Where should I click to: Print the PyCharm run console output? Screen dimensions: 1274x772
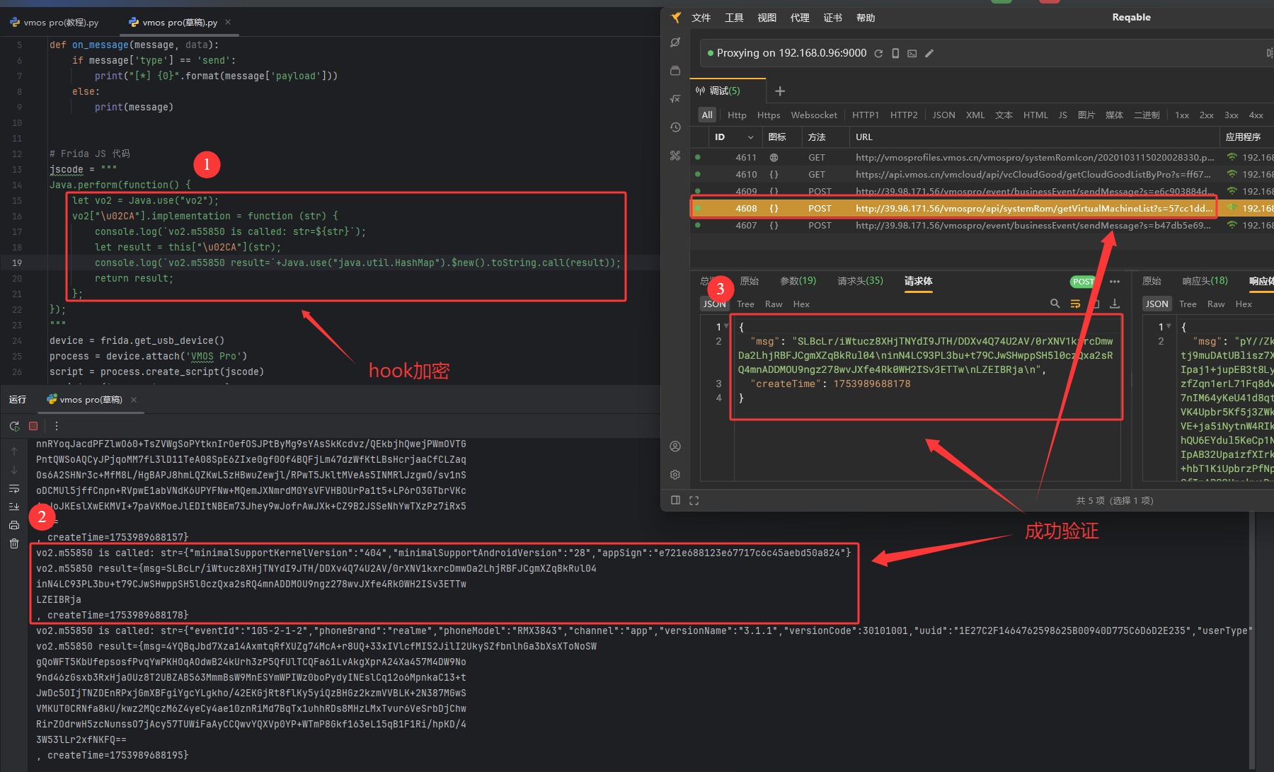pyautogui.click(x=14, y=525)
